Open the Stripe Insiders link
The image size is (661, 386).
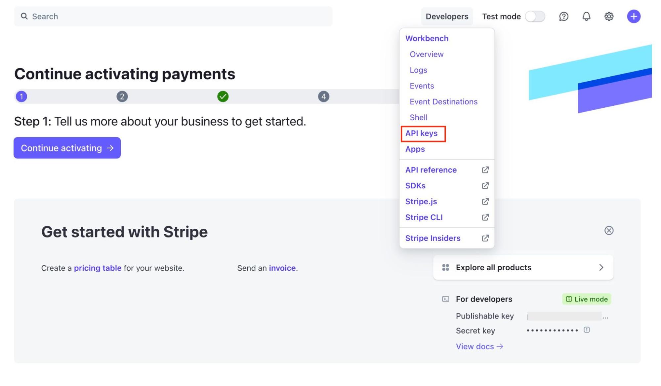point(433,238)
